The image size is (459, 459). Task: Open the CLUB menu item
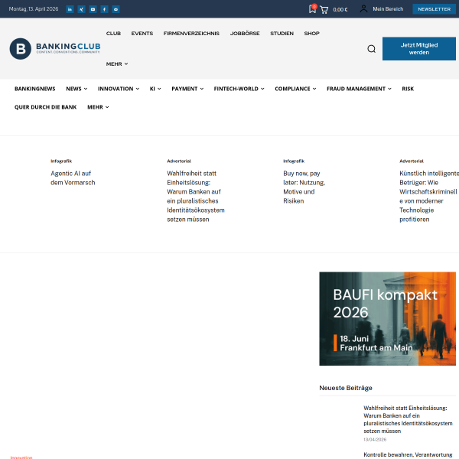113,34
